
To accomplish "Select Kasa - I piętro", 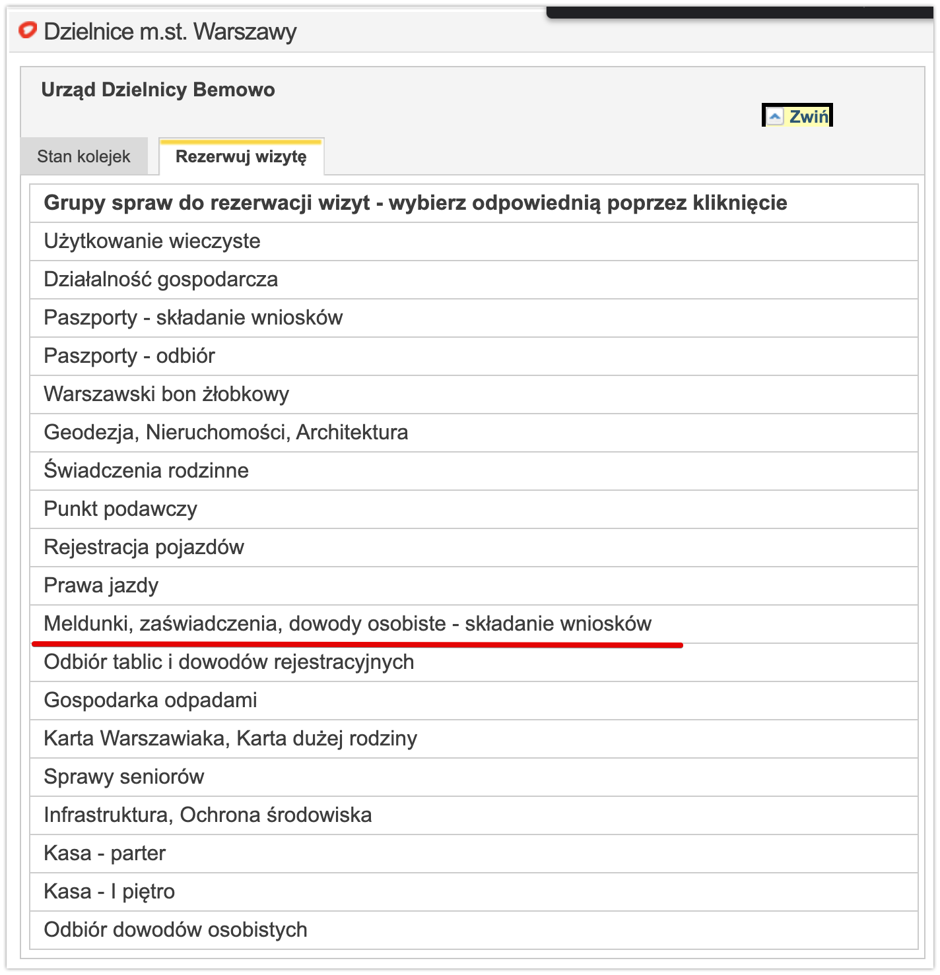I will [474, 892].
